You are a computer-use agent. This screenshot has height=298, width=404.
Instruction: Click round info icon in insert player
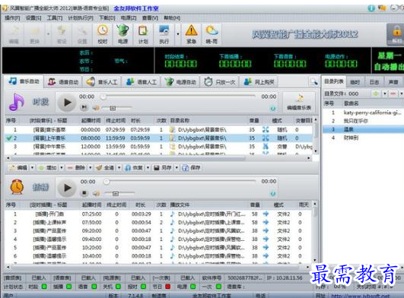(273, 194)
